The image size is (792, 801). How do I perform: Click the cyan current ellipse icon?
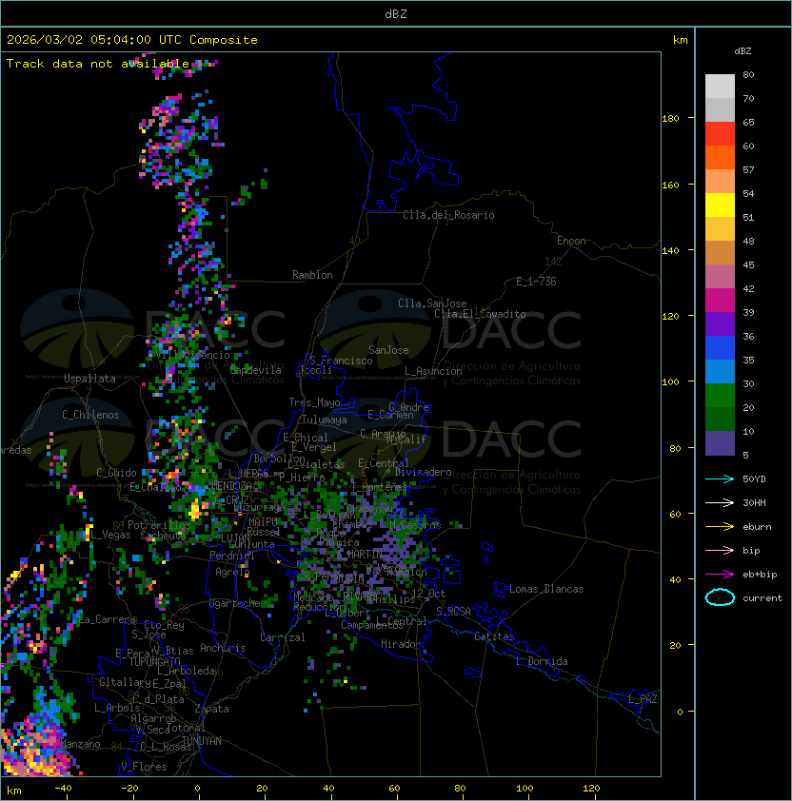pyautogui.click(x=720, y=597)
